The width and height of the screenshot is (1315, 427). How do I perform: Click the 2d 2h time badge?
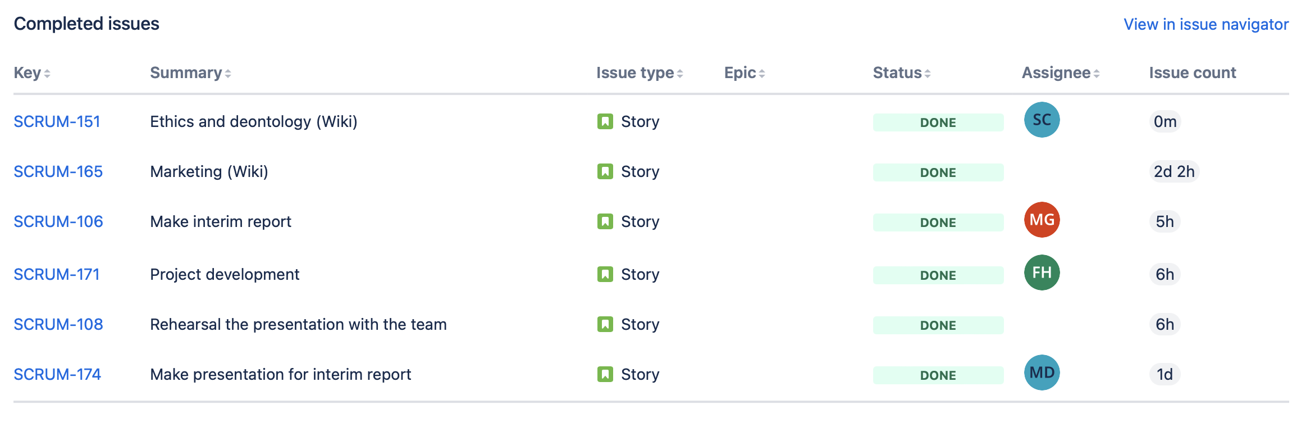(x=1174, y=171)
